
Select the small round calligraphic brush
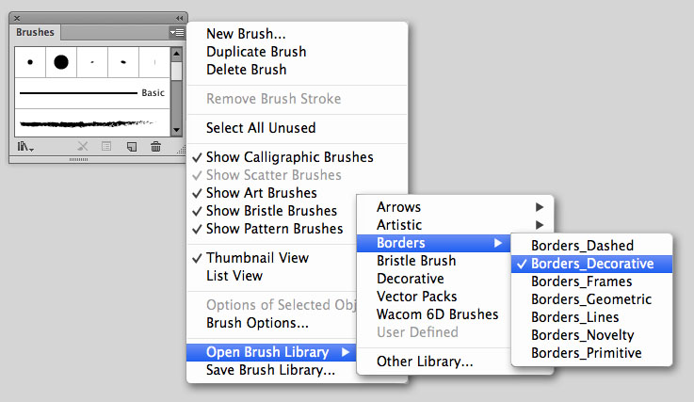(30, 63)
